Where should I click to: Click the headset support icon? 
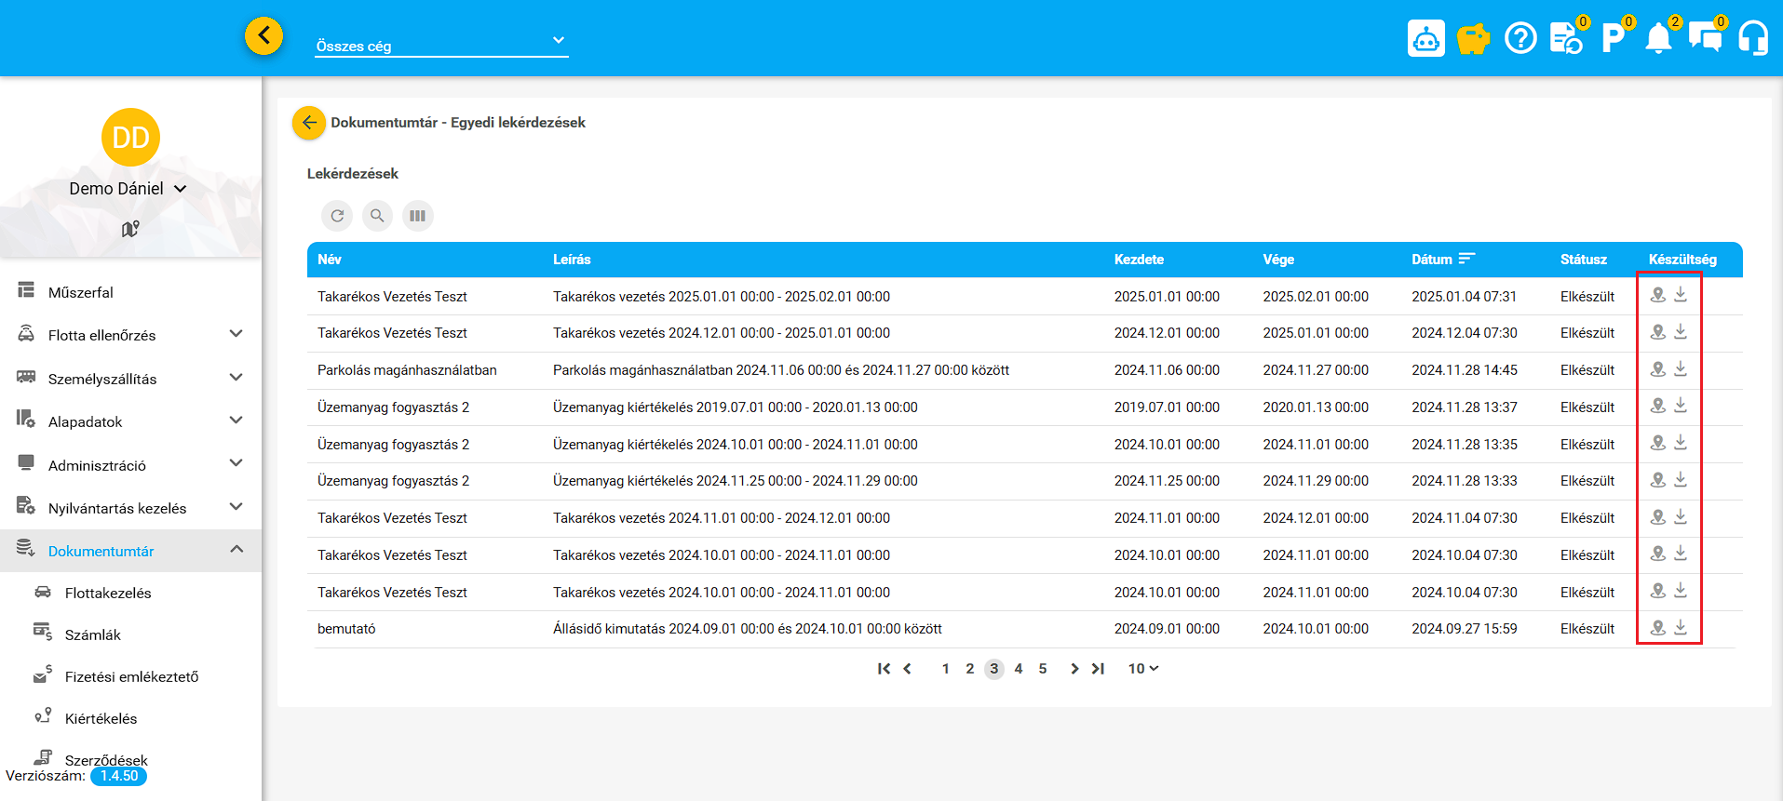coord(1753,38)
